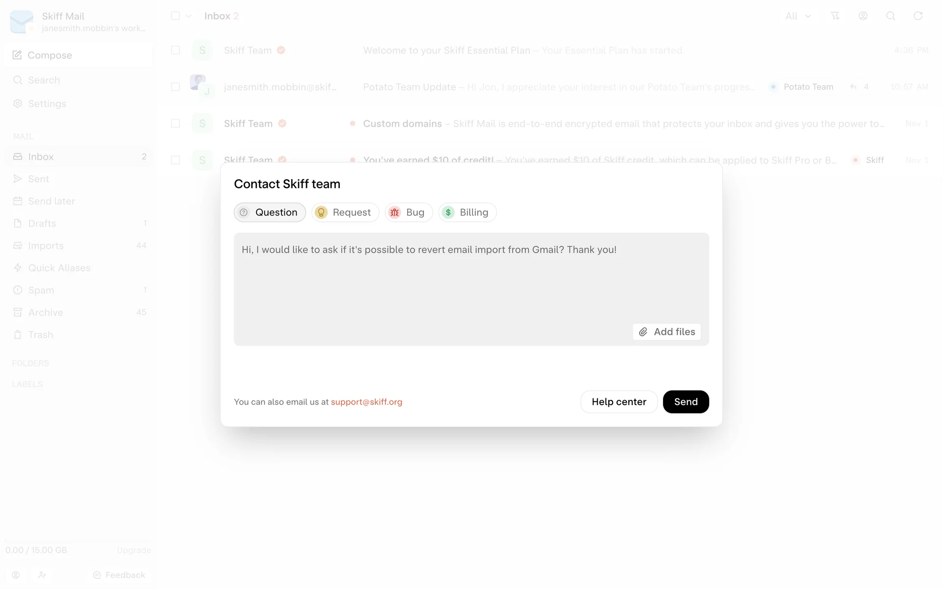Image resolution: width=943 pixels, height=589 pixels.
Task: Select the Question tab chip
Action: pyautogui.click(x=270, y=213)
